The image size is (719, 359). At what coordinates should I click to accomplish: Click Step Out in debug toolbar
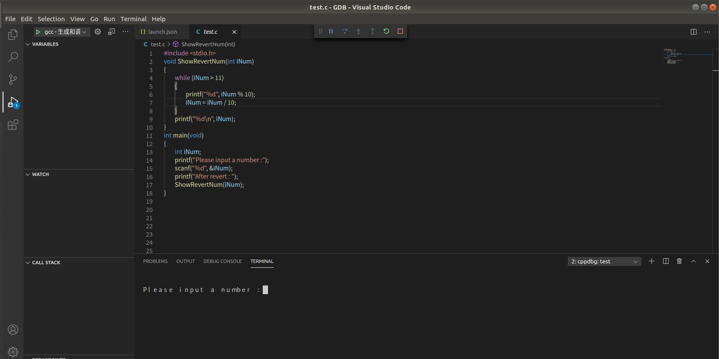coord(373,31)
